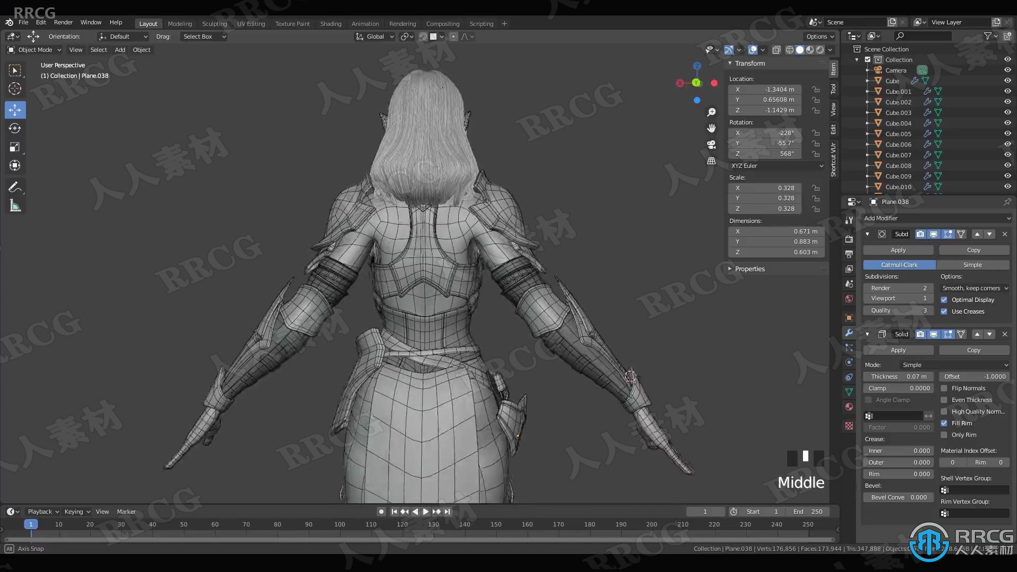Enable Only Rim checkbox
Screen dimensions: 1017x572
[944, 435]
